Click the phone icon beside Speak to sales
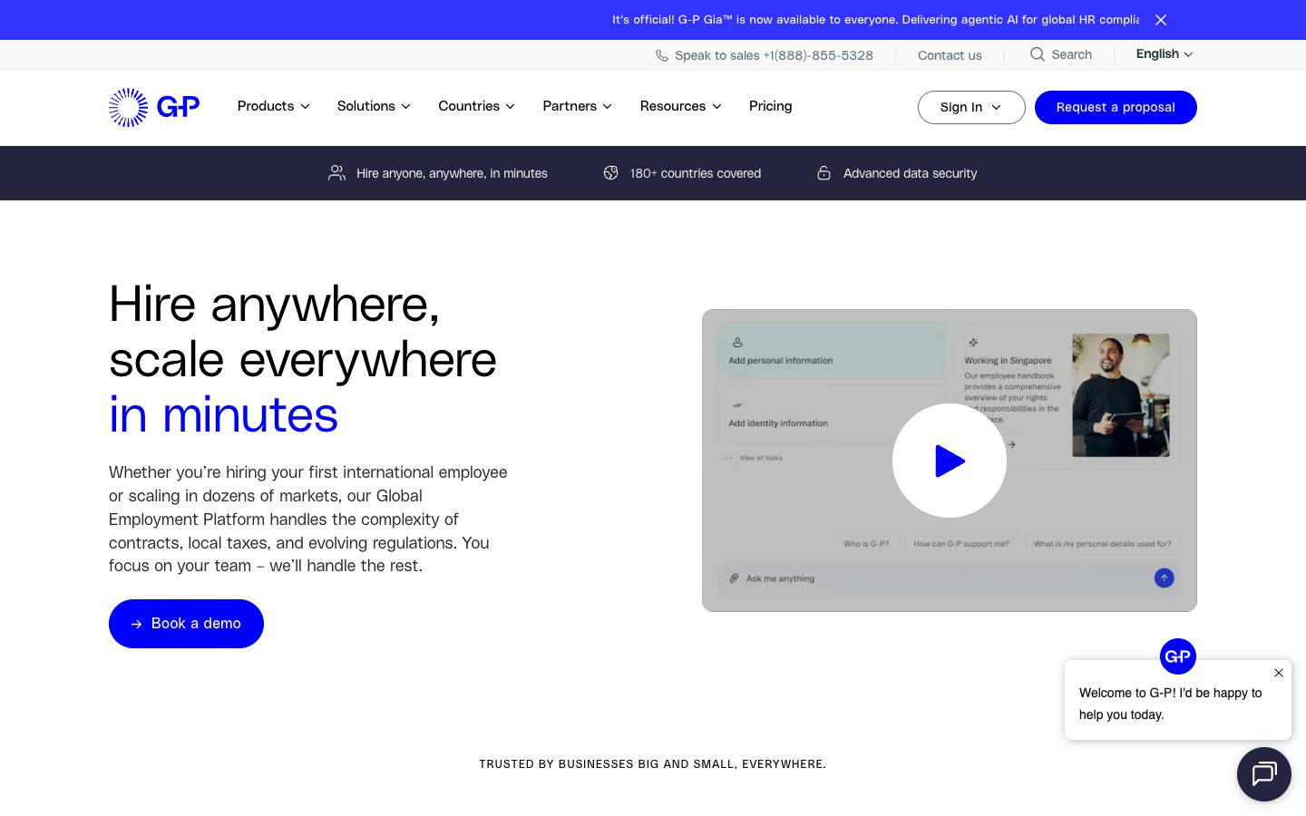The height and width of the screenshot is (816, 1306). pos(662,55)
